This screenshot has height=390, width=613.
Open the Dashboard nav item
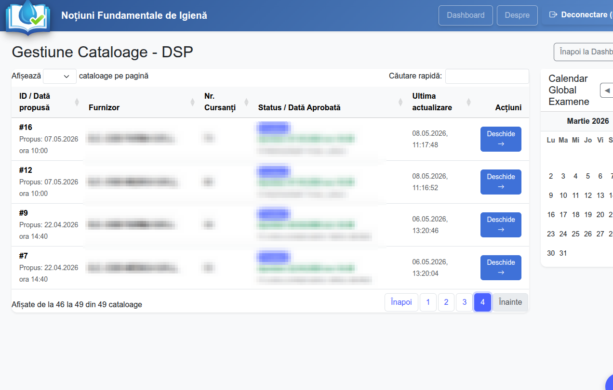[x=466, y=15]
